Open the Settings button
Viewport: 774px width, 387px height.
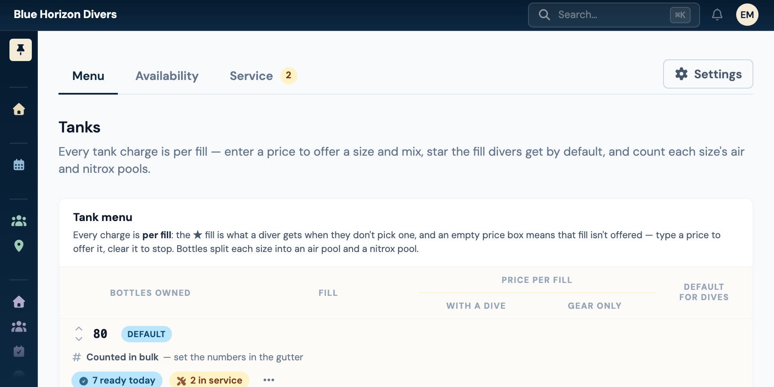pyautogui.click(x=708, y=74)
